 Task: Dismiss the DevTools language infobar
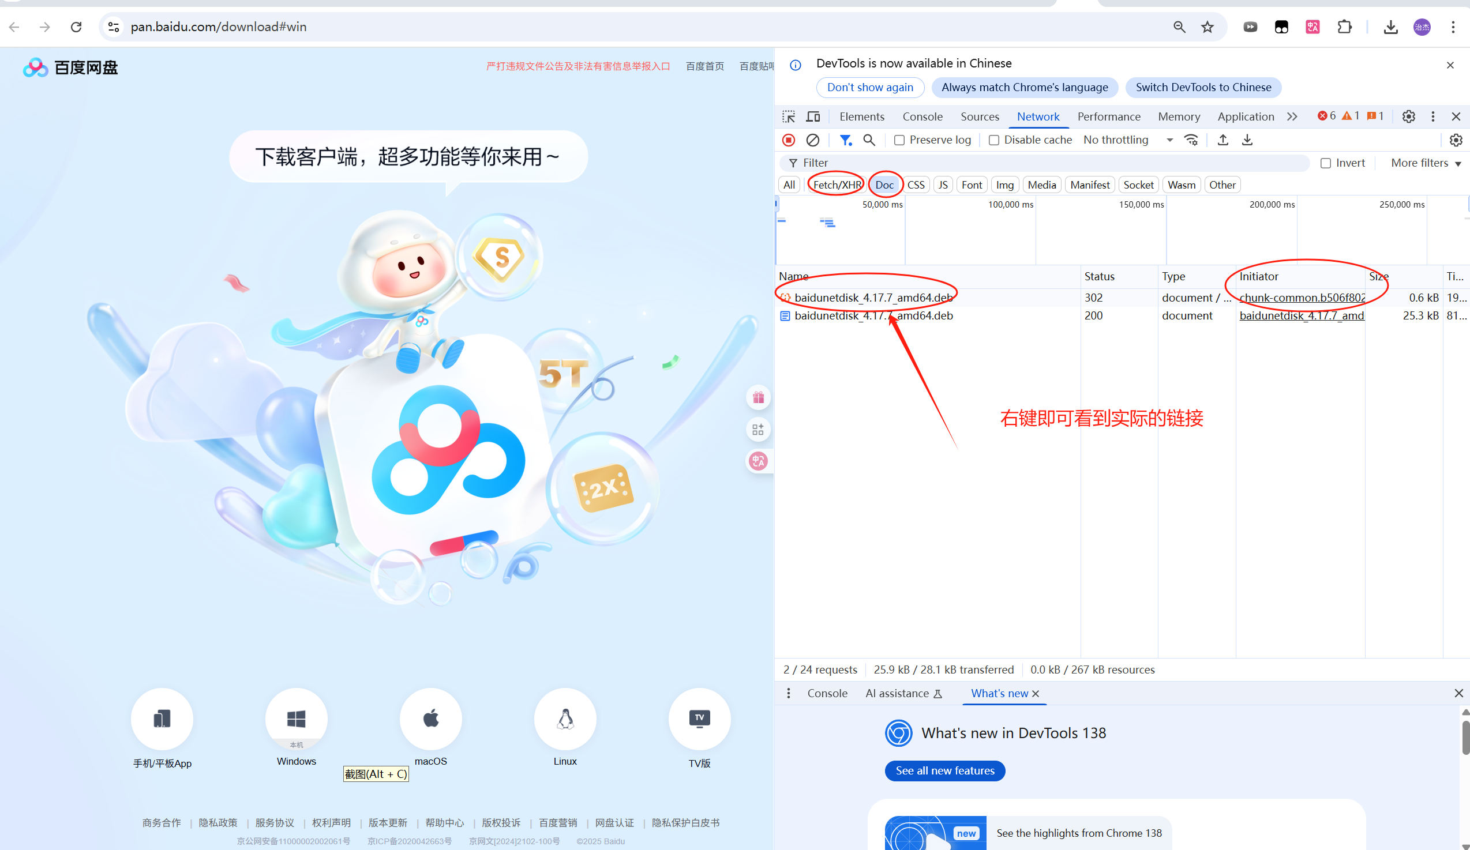1450,65
